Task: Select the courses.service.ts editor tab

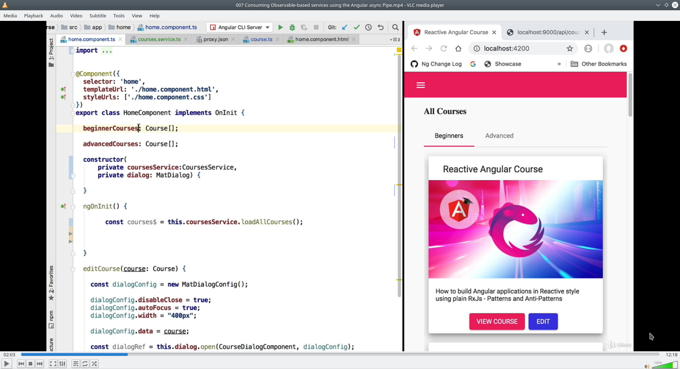Action: pyautogui.click(x=159, y=39)
